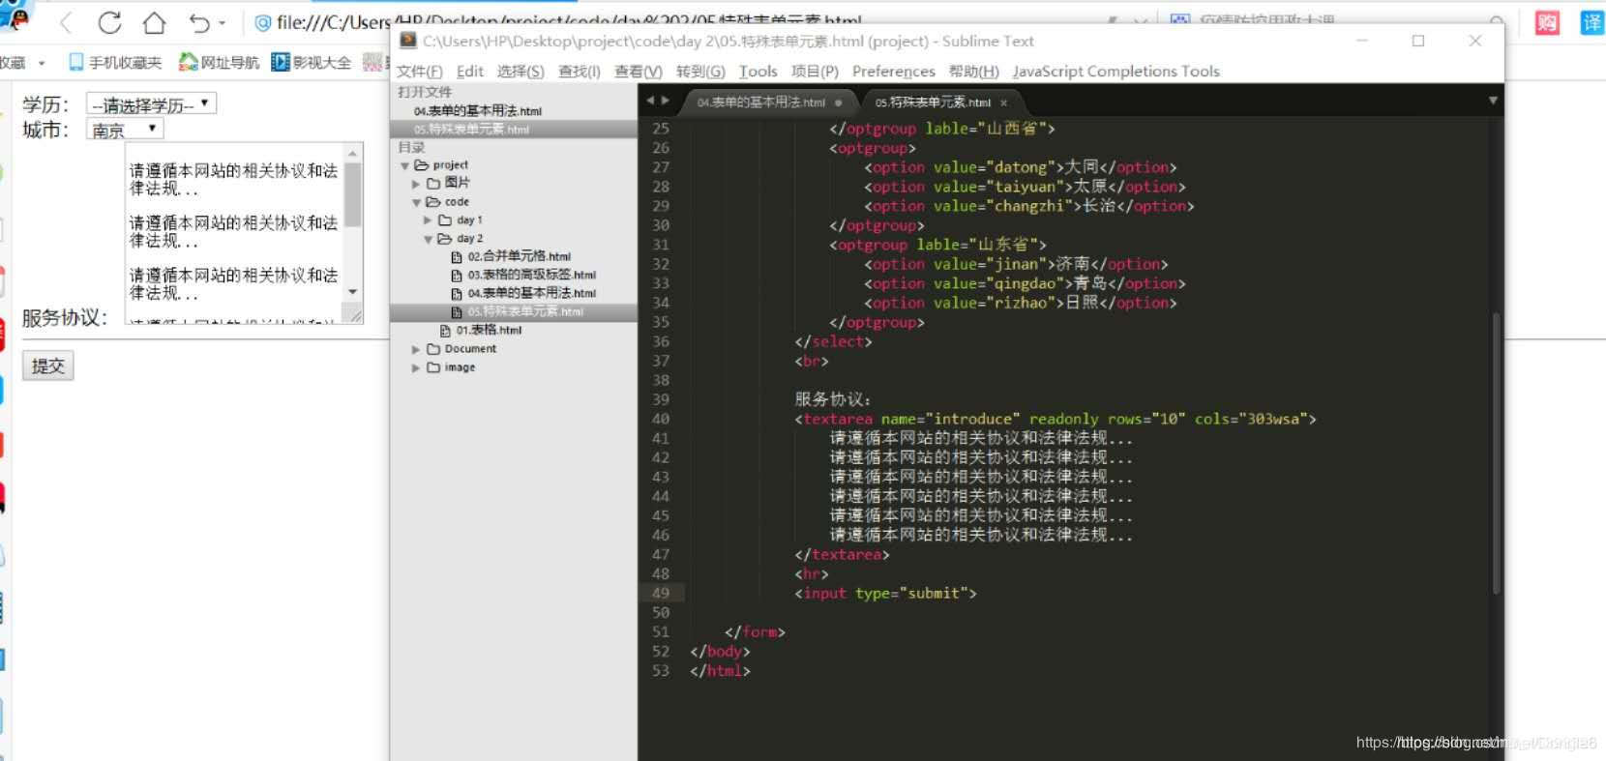Open the Preferences menu
This screenshot has width=1606, height=761.
click(894, 71)
